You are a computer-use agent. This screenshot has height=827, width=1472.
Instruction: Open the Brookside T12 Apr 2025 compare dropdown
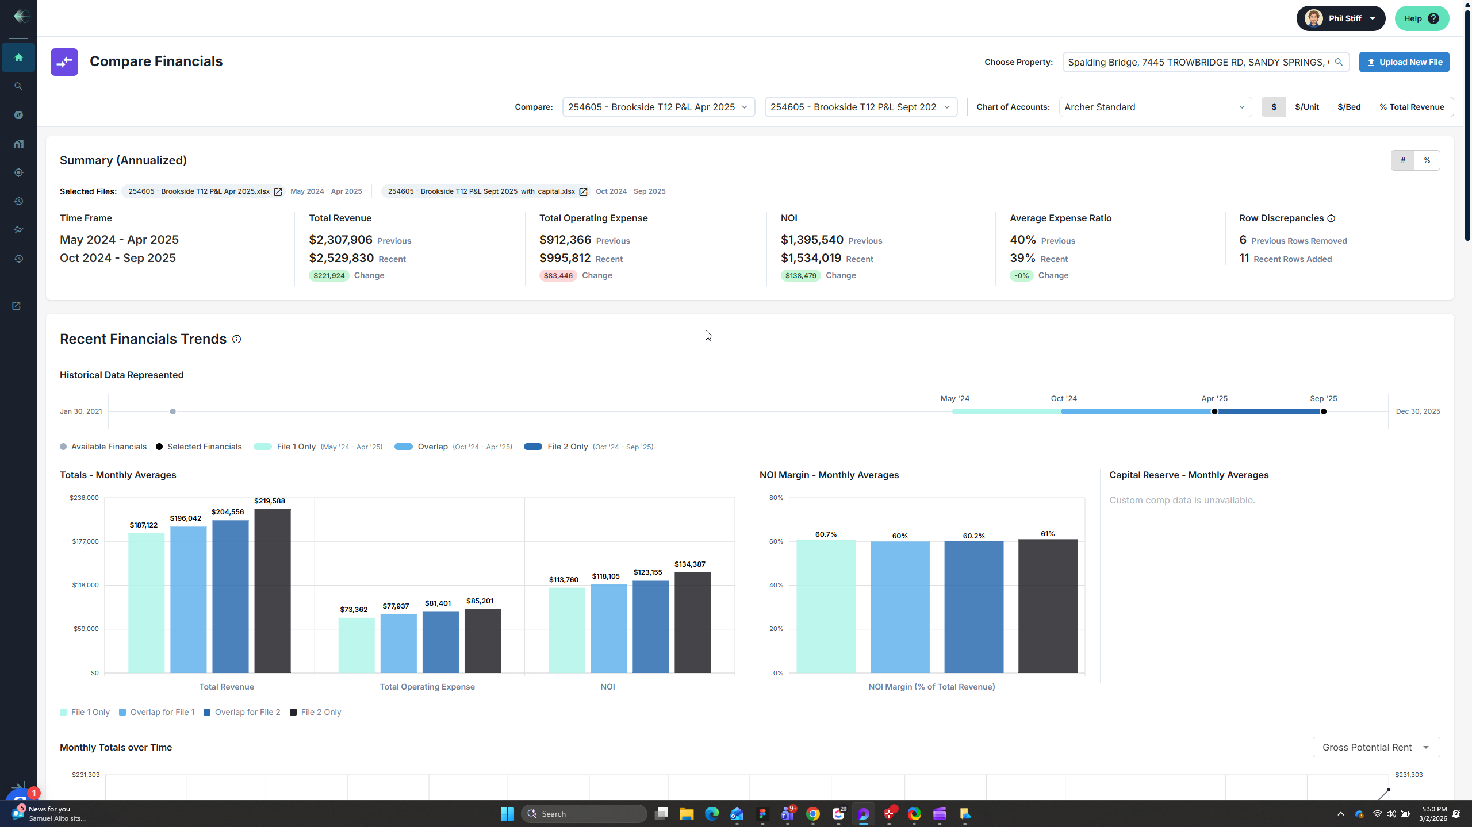point(658,107)
